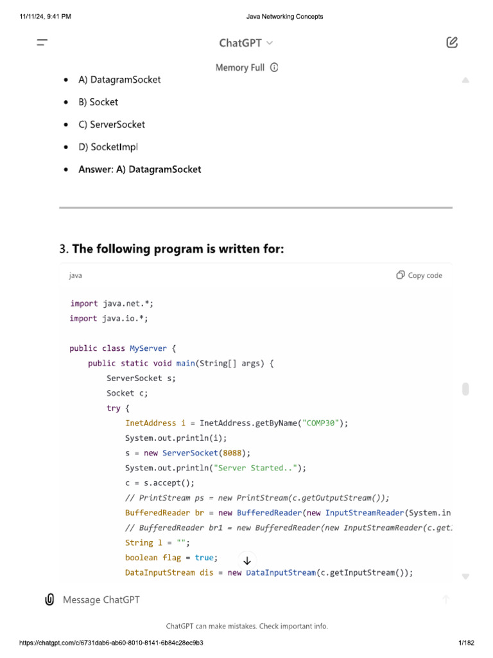493x658 pixels.
Task: Click the chatgpt.com URL in footer
Action: tap(112, 643)
